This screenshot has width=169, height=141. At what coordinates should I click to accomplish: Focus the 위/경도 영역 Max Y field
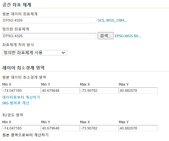(x=138, y=128)
